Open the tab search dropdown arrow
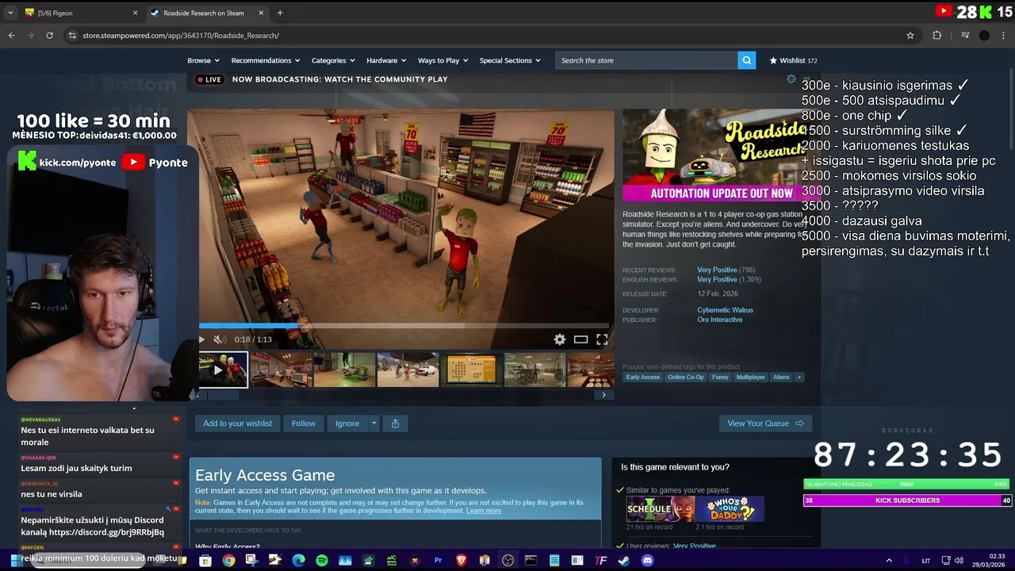Screen dimensions: 1015x571 point(10,13)
